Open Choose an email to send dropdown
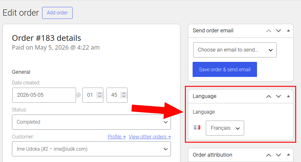The image size is (301, 162). click(x=235, y=50)
